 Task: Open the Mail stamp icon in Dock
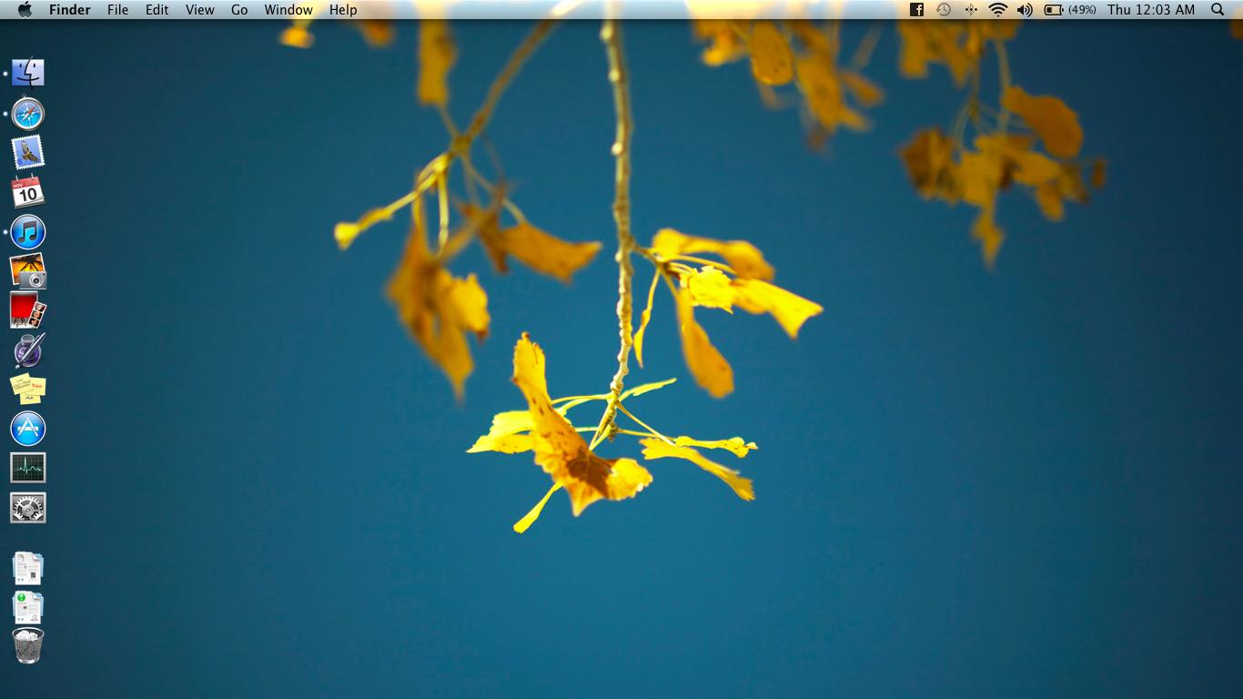pyautogui.click(x=28, y=153)
